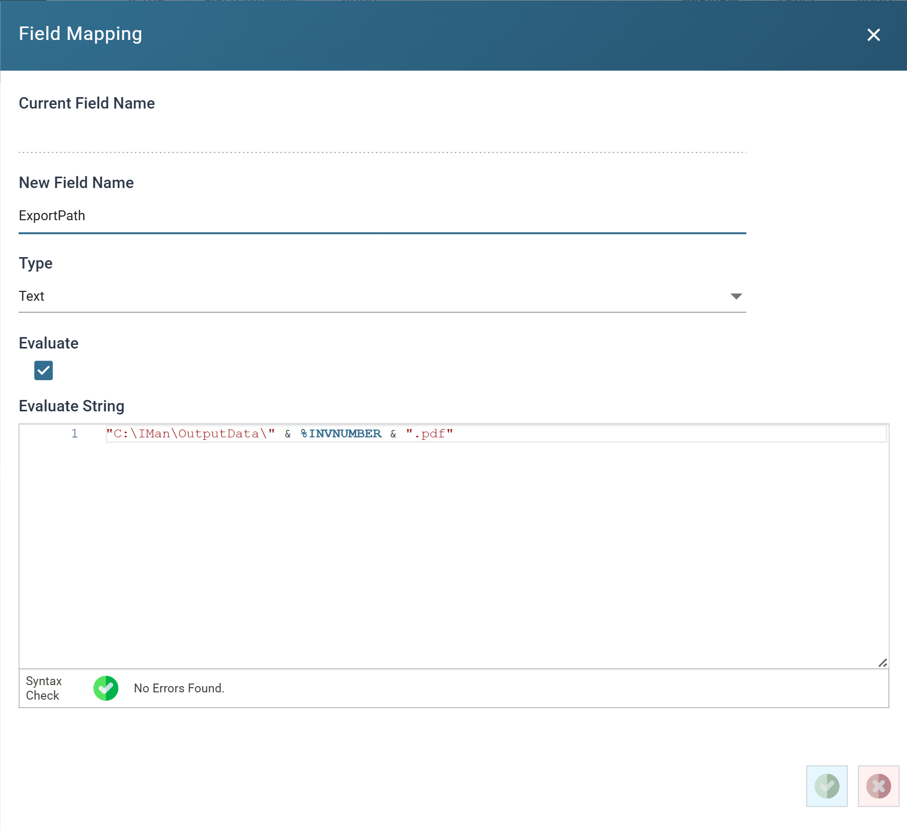Click inside the Evaluate String editor

[x=454, y=546]
